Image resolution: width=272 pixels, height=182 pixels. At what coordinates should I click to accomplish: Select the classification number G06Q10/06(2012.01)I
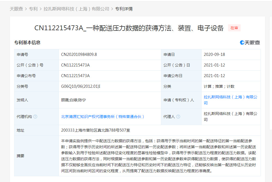click(81, 86)
